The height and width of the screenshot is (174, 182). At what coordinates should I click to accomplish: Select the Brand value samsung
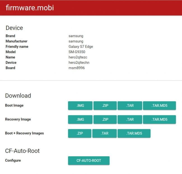coord(76,36)
